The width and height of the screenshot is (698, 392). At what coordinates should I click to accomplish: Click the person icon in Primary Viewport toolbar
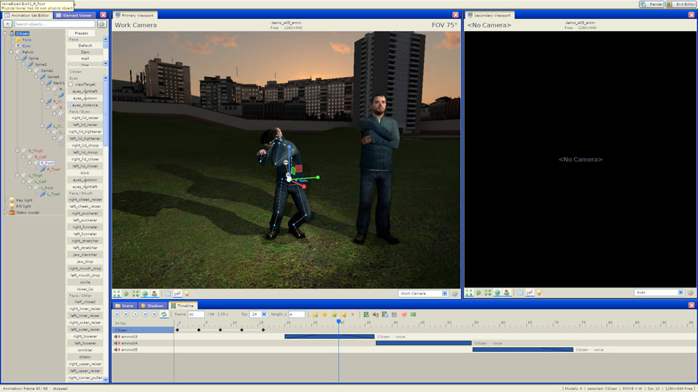tap(154, 294)
